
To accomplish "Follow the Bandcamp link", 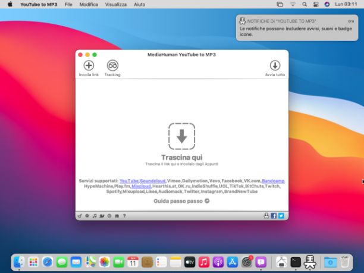I will 273,181.
